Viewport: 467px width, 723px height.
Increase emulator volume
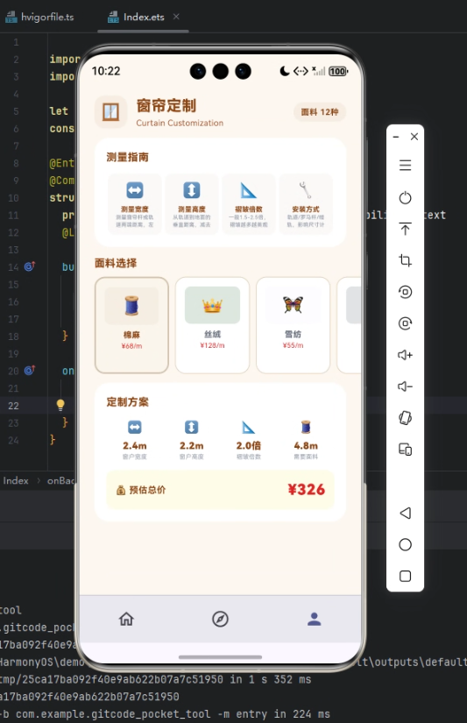tap(405, 355)
